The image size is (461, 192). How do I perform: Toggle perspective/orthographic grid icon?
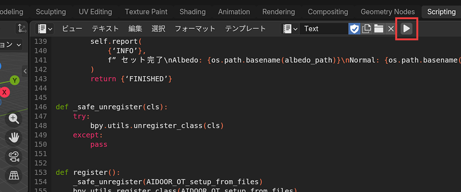point(14,175)
